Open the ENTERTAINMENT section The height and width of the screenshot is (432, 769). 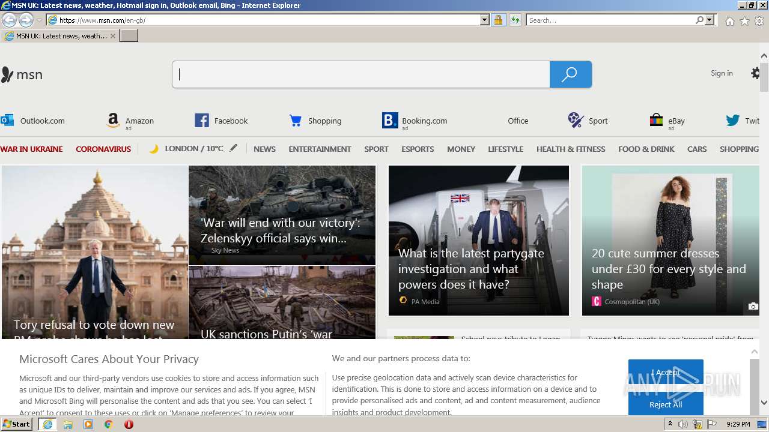pyautogui.click(x=320, y=149)
